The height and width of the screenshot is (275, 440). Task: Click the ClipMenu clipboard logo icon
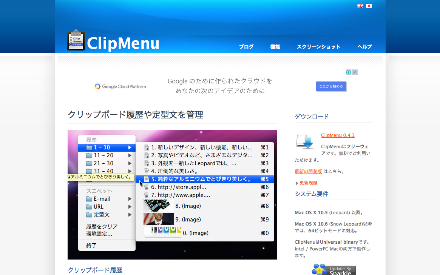(x=76, y=40)
